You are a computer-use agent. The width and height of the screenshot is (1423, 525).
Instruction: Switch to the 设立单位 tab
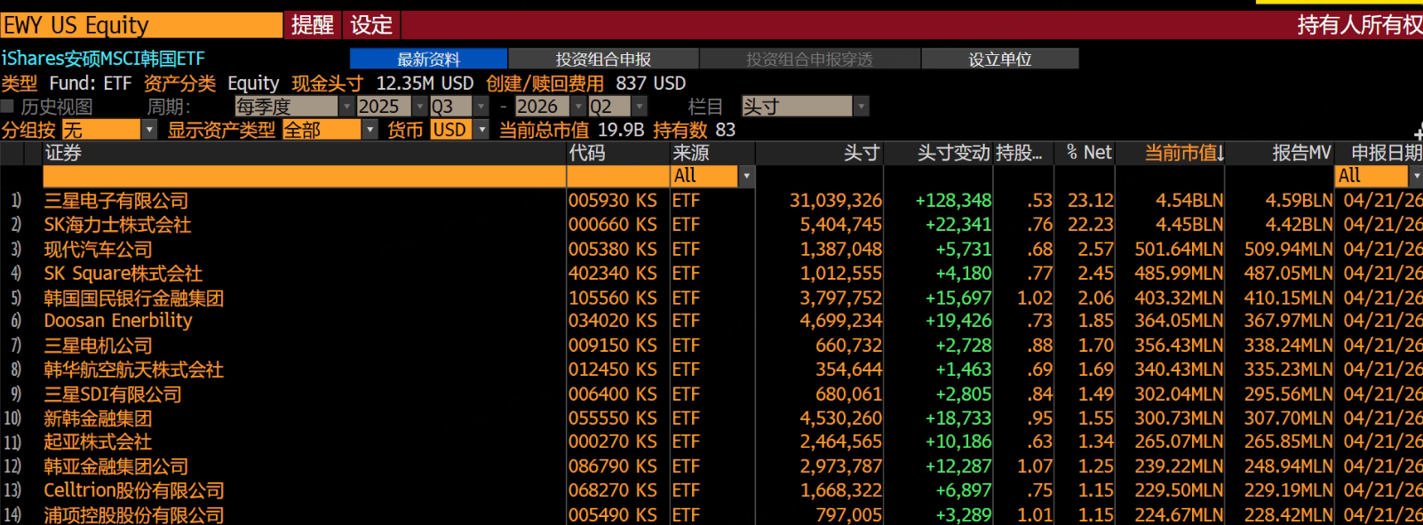click(1000, 59)
